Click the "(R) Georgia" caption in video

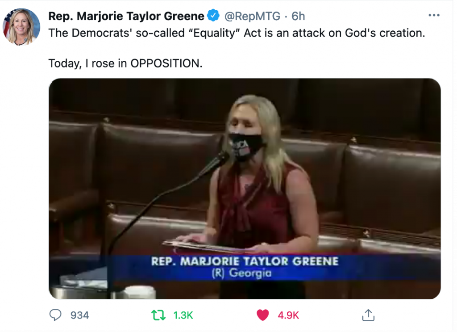pos(241,273)
